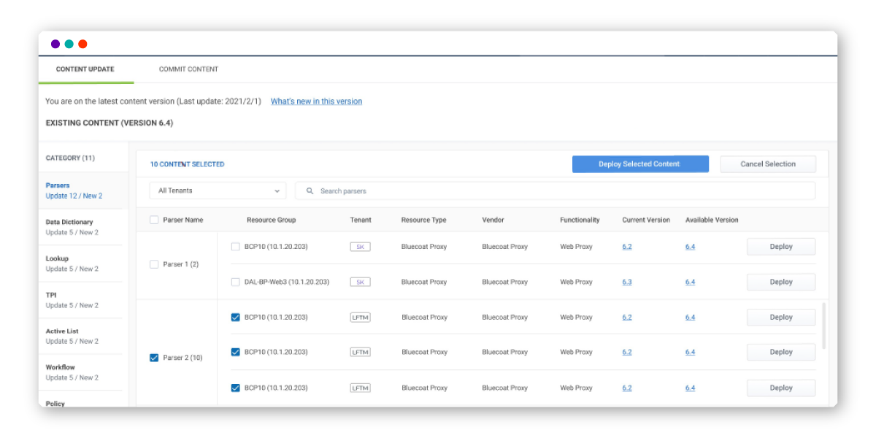Click Deploy Selected Content button
The width and height of the screenshot is (876, 438).
[x=639, y=164]
